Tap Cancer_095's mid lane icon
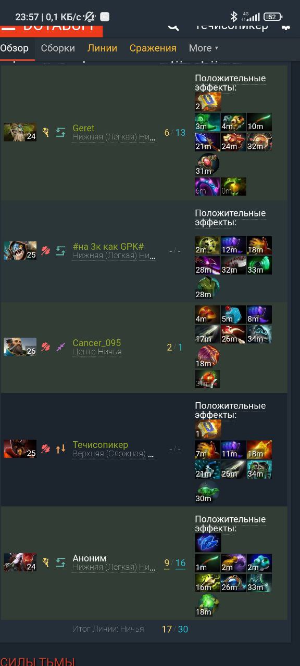Image resolution: width=300 pixels, height=666 pixels. click(61, 347)
